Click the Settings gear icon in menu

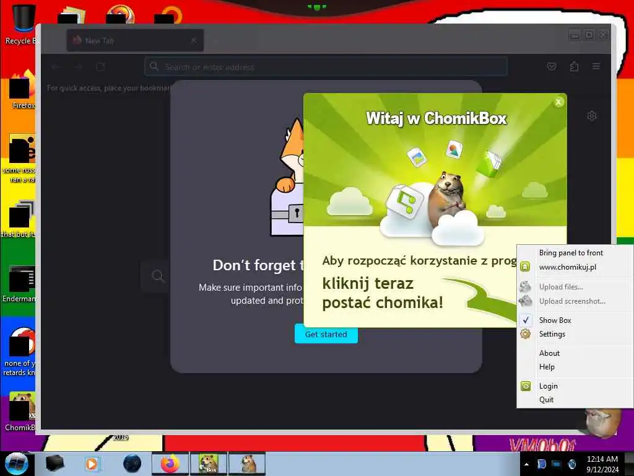click(x=525, y=334)
